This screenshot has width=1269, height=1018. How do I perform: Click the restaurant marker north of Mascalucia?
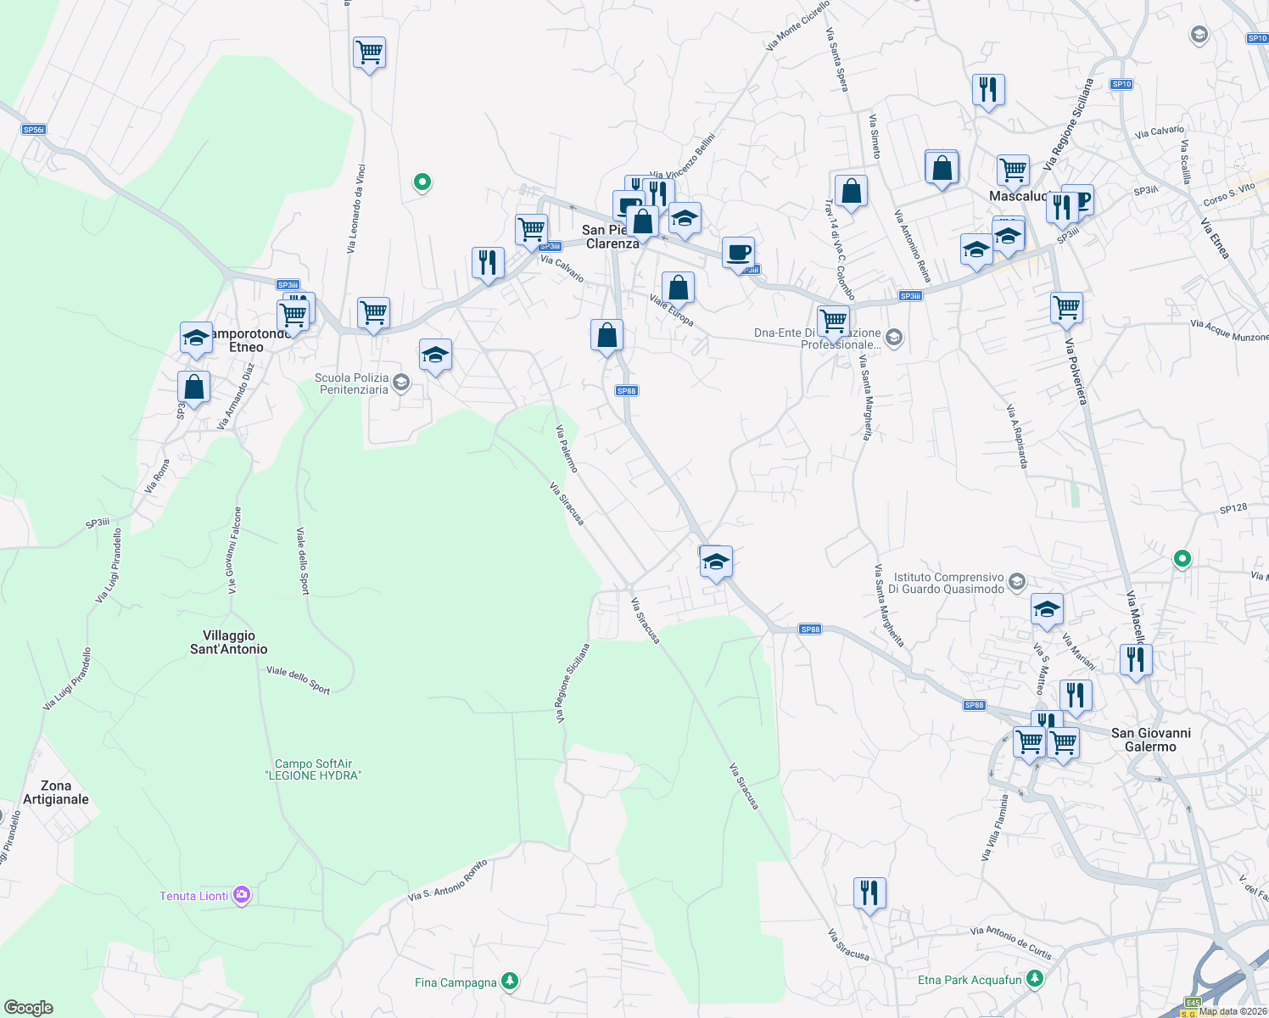coord(987,90)
